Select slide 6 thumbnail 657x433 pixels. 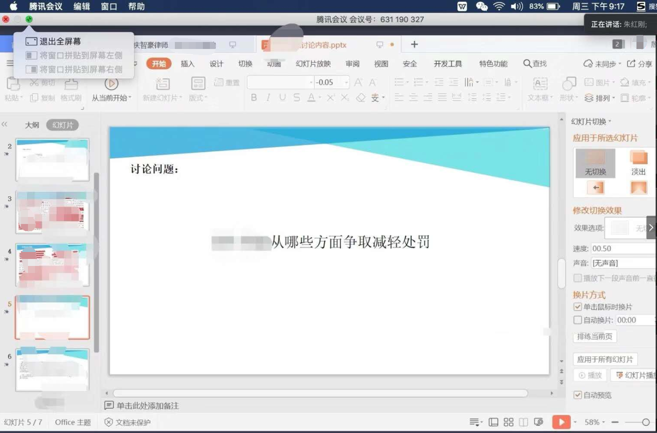click(52, 370)
